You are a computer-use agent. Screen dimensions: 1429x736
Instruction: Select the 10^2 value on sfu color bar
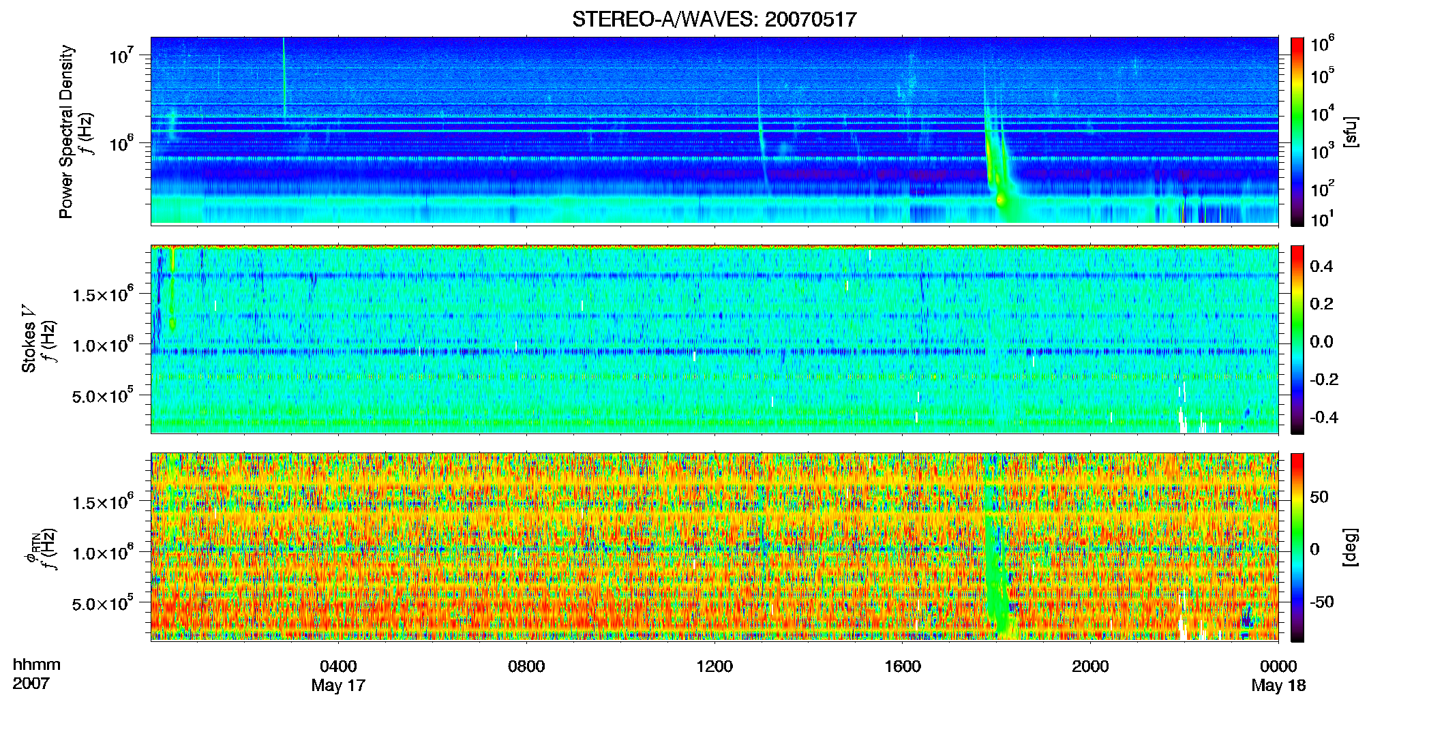point(1323,187)
